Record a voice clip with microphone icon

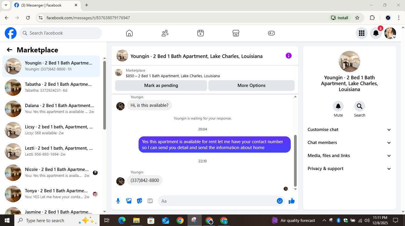click(118, 201)
